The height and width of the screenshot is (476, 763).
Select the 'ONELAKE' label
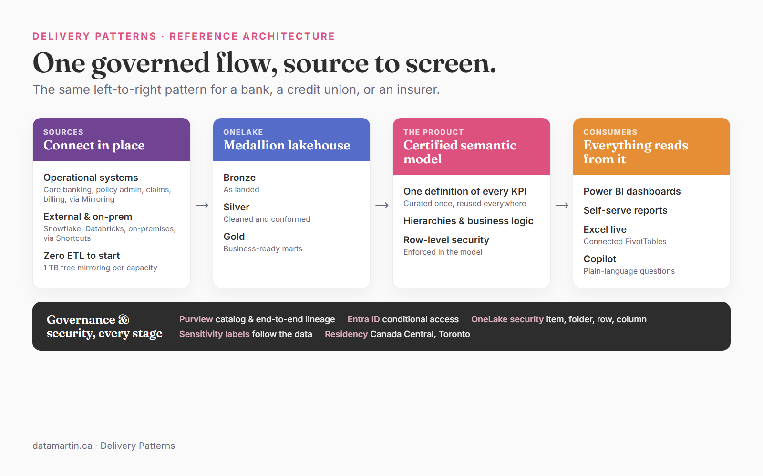[243, 132]
